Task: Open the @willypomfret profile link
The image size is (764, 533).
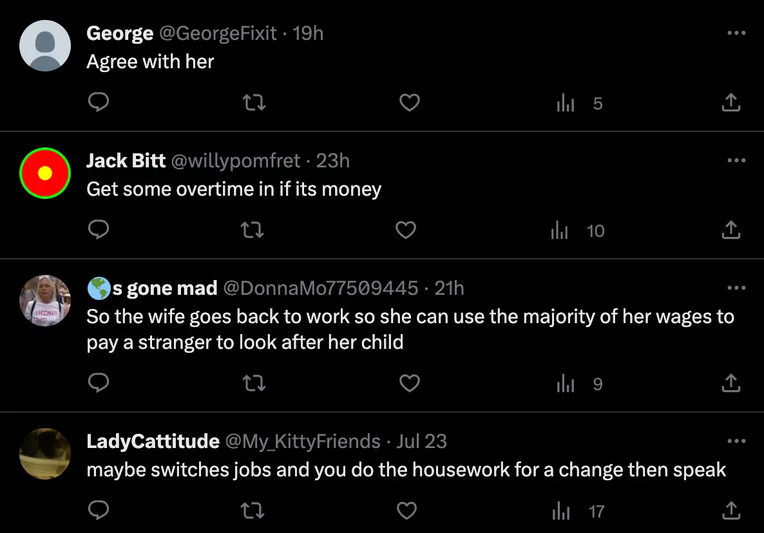Action: point(235,160)
